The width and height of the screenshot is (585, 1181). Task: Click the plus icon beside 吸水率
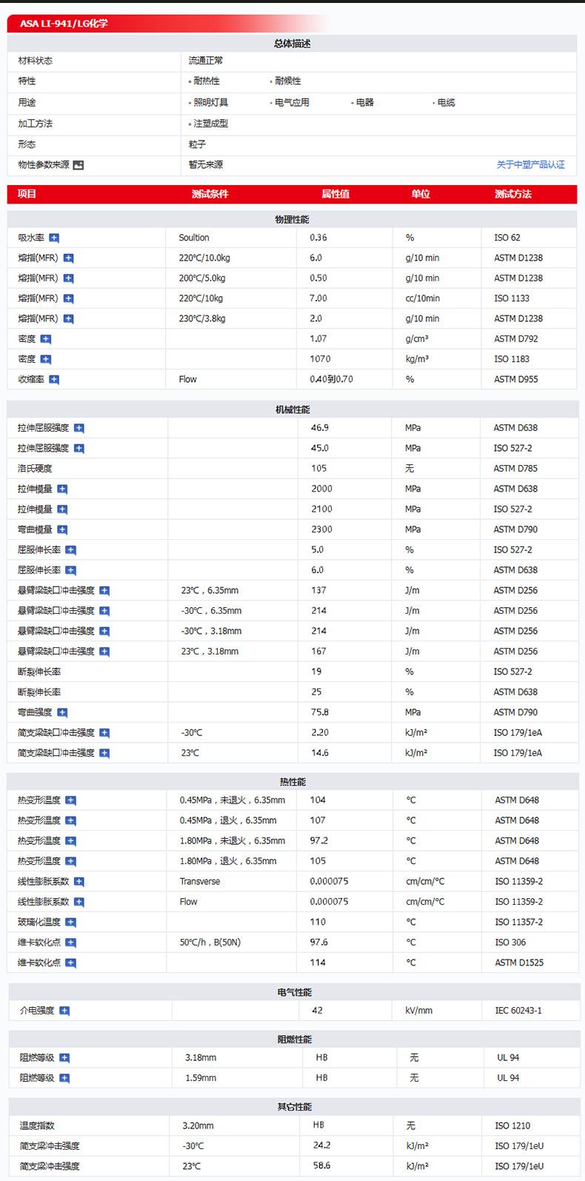[54, 238]
